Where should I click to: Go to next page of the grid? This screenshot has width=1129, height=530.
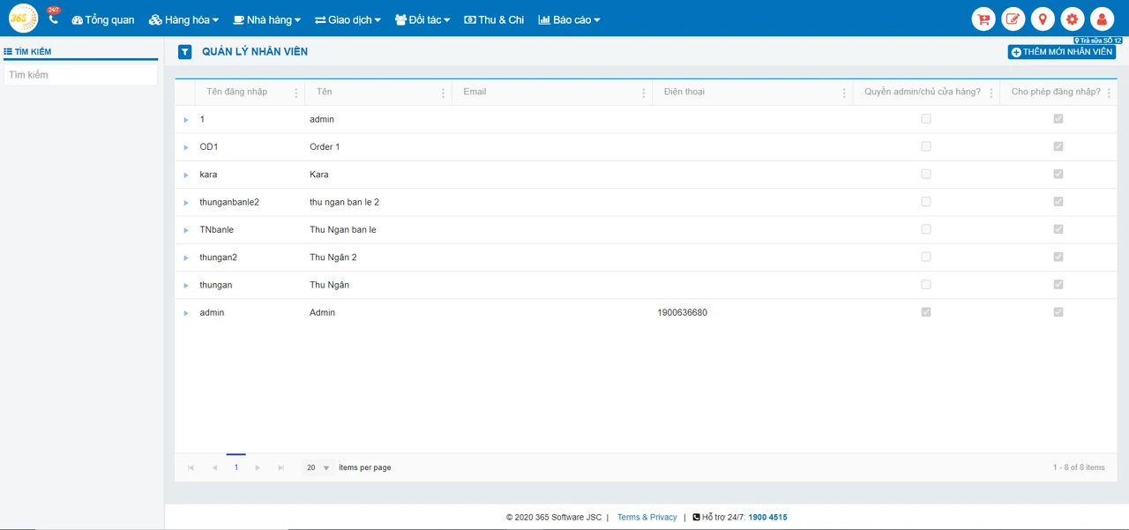258,467
